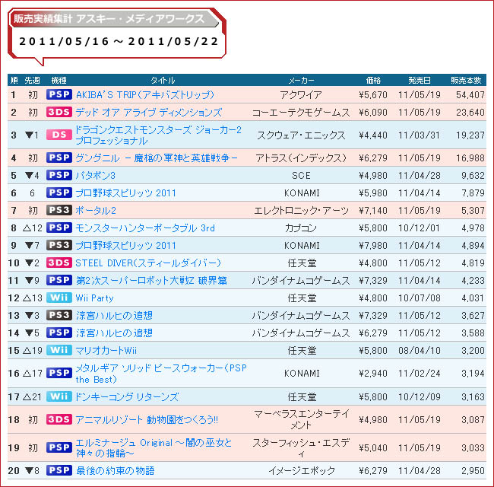The height and width of the screenshot is (487, 494).
Task: Click the 3DS badge beside アニマルリゾート
Action: (x=59, y=419)
